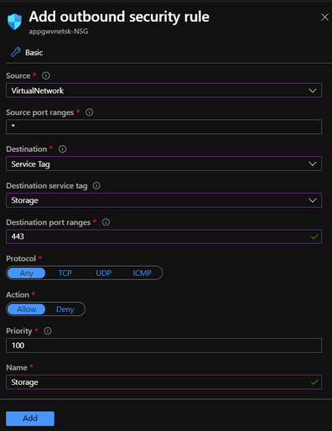Click the Basic wrench icon
The image size is (332, 431).
tap(16, 52)
